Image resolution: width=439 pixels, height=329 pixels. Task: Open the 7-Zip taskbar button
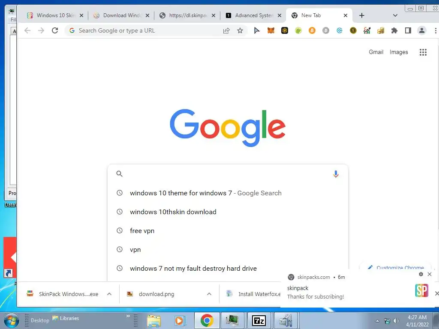[x=259, y=320]
